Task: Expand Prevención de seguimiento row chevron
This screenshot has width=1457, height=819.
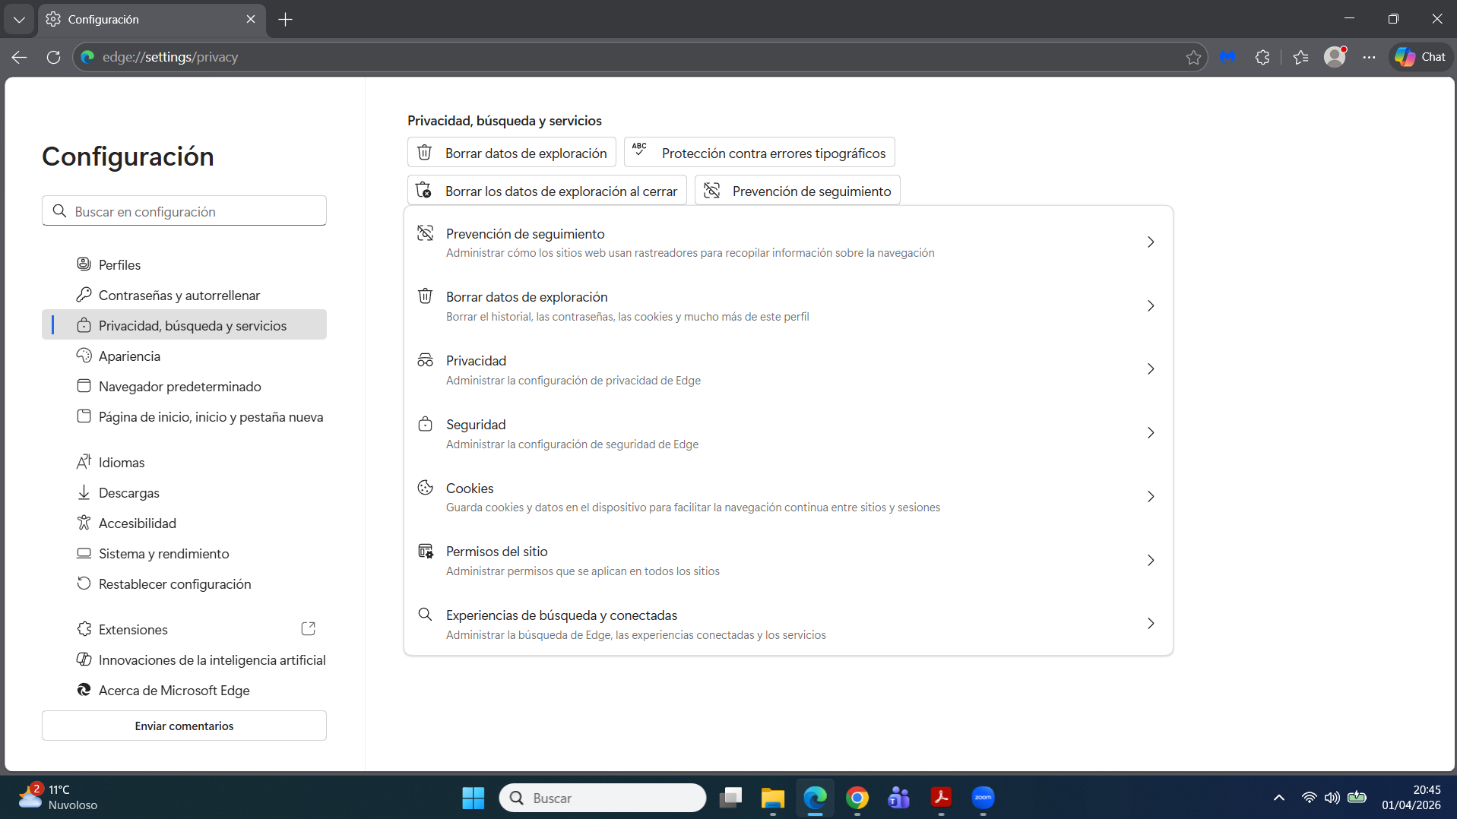Action: pyautogui.click(x=1151, y=242)
